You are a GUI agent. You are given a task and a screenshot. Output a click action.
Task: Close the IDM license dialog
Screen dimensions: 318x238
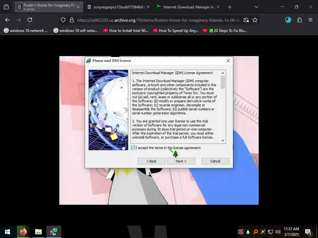click(x=228, y=61)
